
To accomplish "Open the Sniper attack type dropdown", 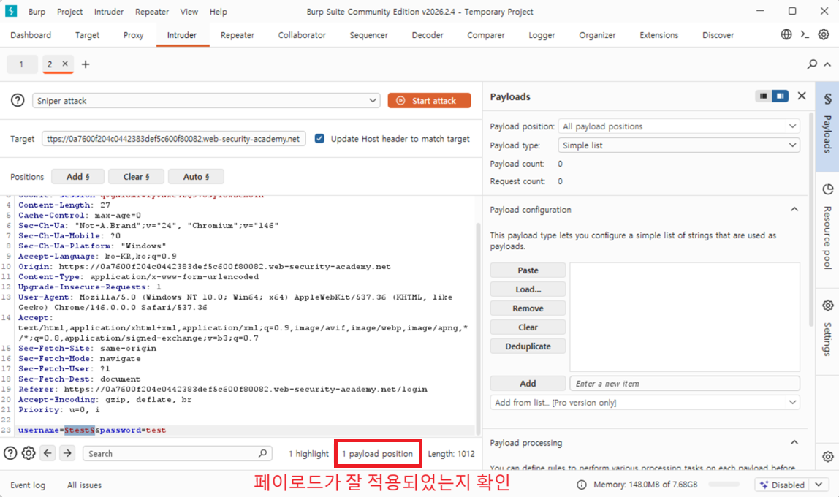I will point(206,101).
